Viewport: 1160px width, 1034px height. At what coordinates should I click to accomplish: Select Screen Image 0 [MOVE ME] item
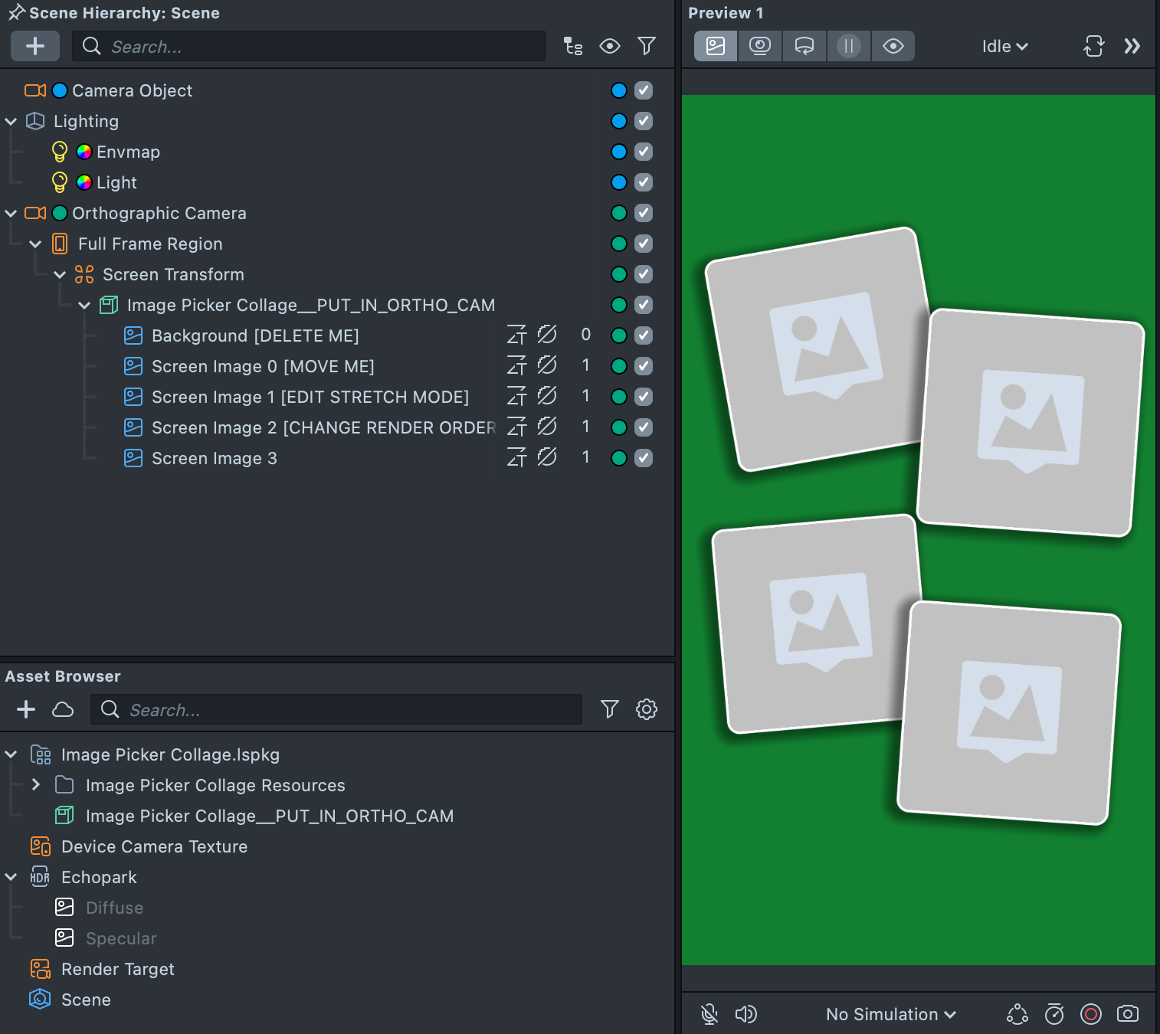pos(262,366)
